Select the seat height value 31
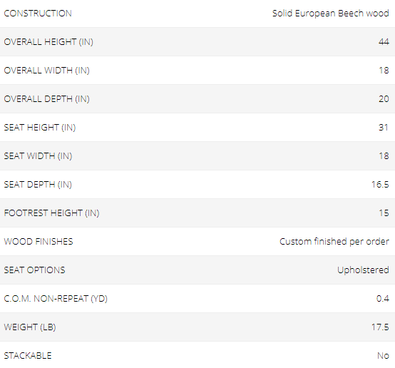 point(384,127)
